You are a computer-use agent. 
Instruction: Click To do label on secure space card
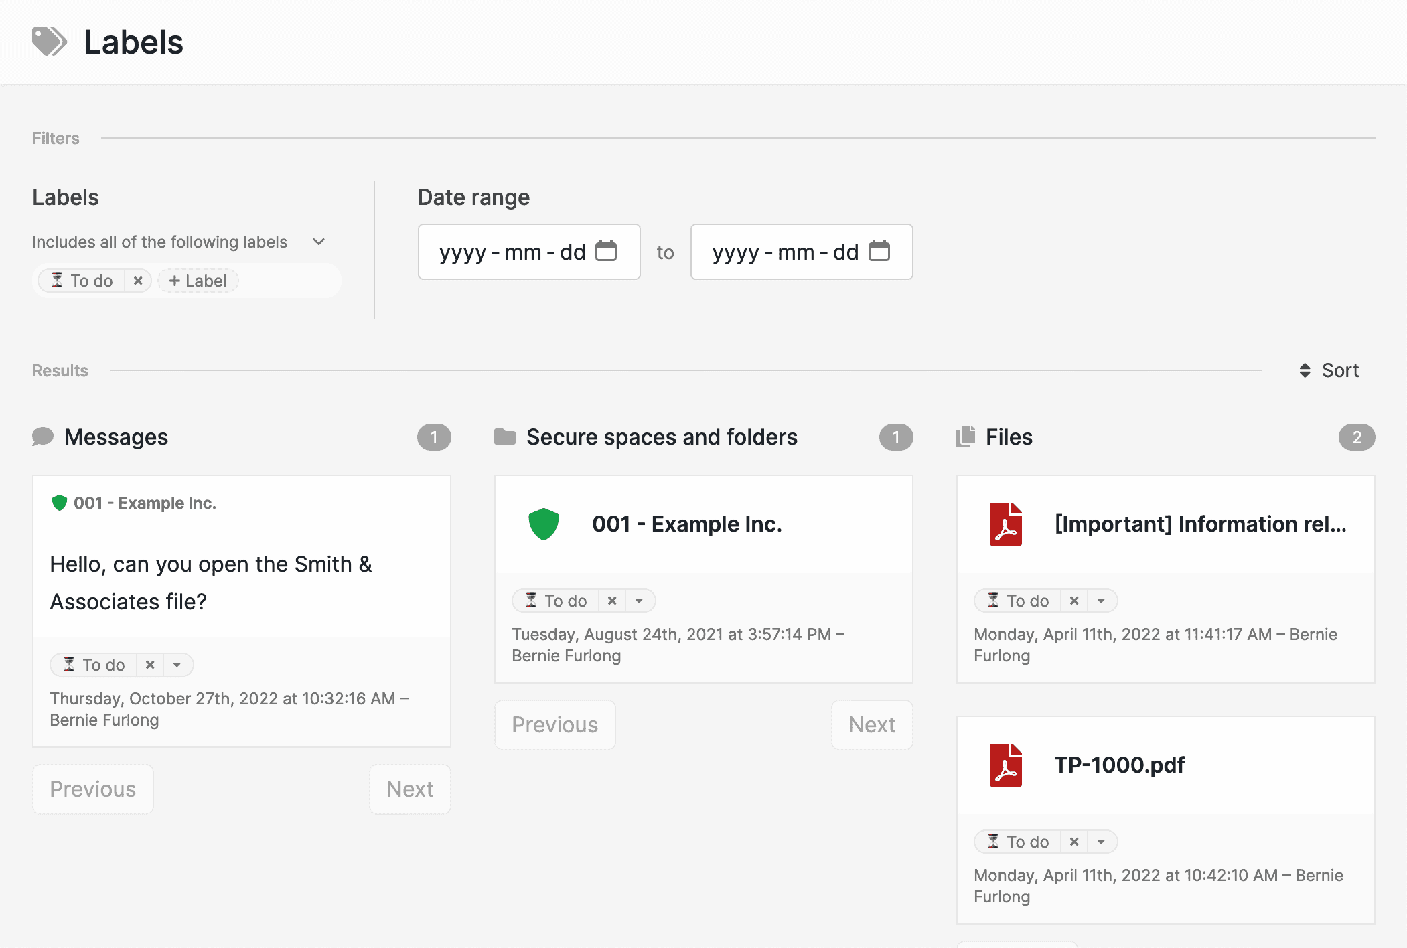[557, 601]
